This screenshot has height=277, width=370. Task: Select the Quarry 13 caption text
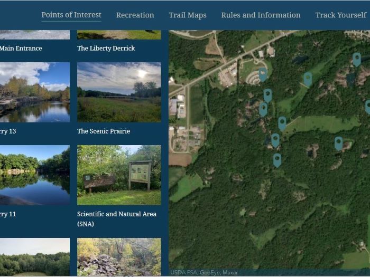[8, 131]
